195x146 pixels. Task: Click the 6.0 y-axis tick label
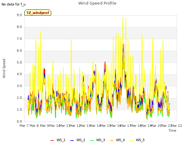pos(19,51)
